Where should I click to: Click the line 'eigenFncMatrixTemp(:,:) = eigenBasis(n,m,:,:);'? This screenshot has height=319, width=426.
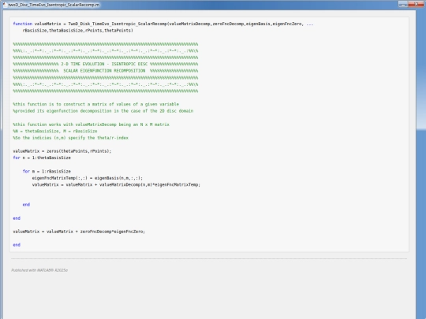[88, 178]
